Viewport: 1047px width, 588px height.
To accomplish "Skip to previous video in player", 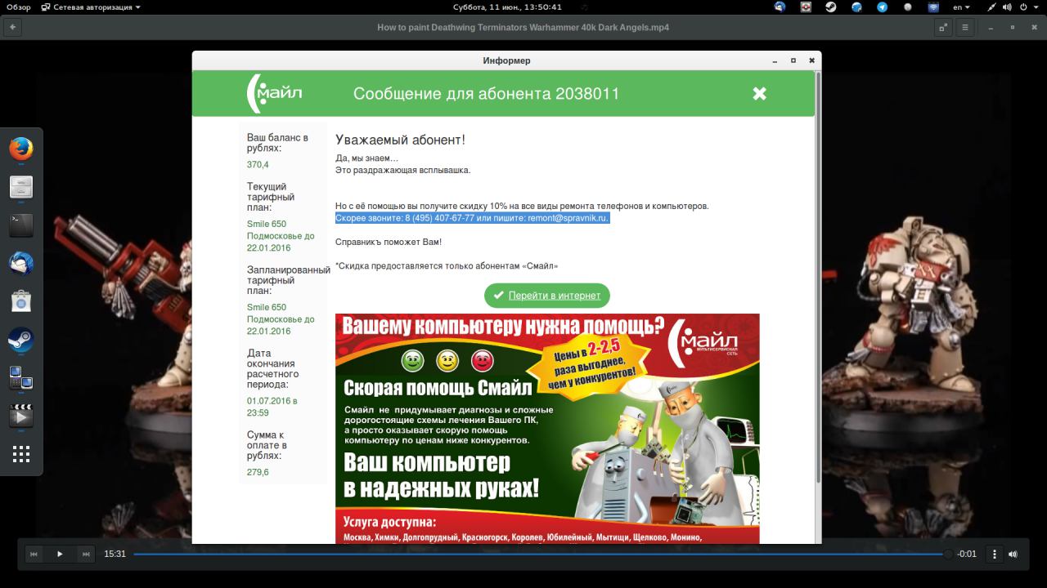I will tap(34, 554).
